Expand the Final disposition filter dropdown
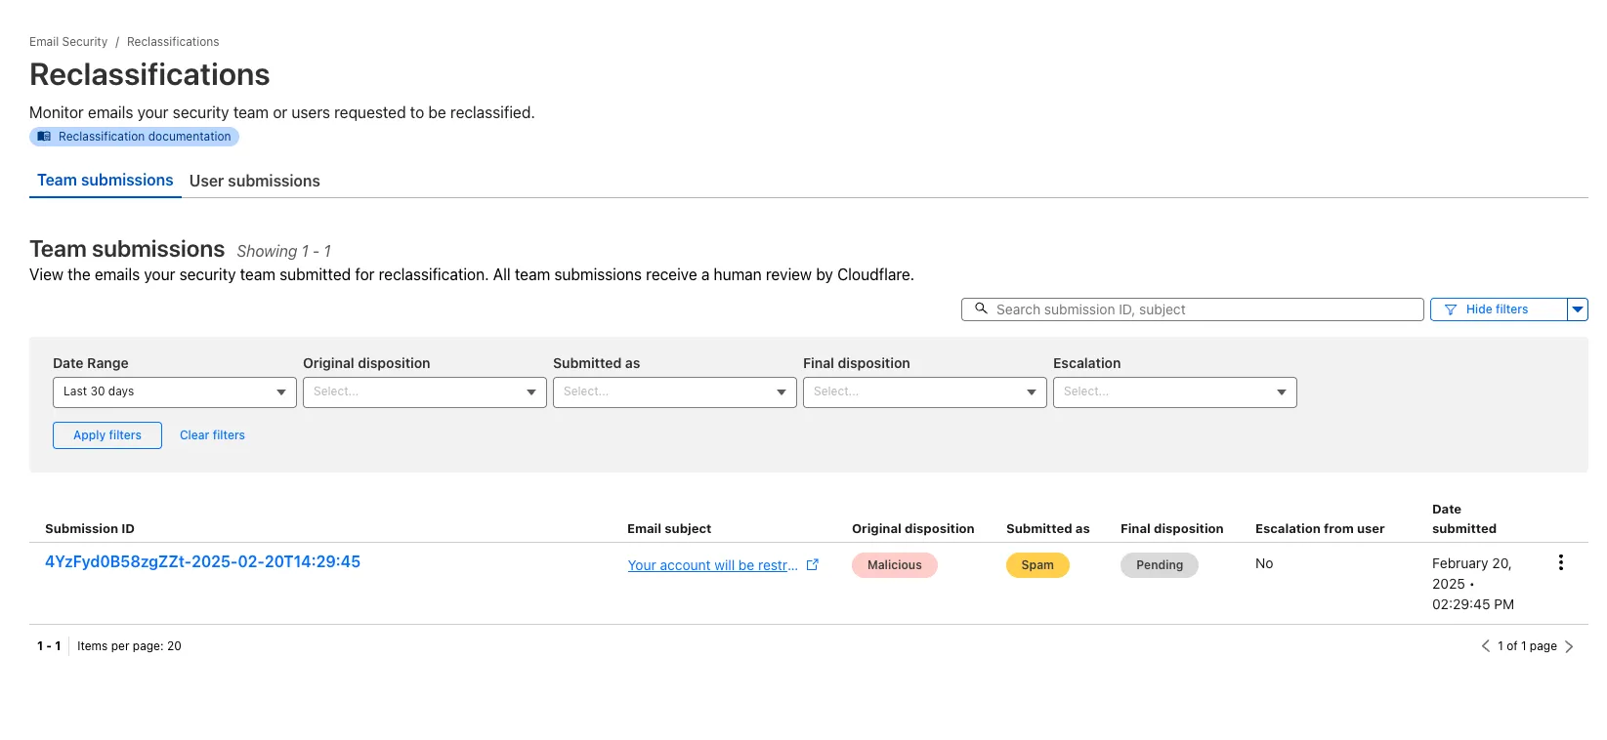The height and width of the screenshot is (740, 1607). tap(924, 391)
